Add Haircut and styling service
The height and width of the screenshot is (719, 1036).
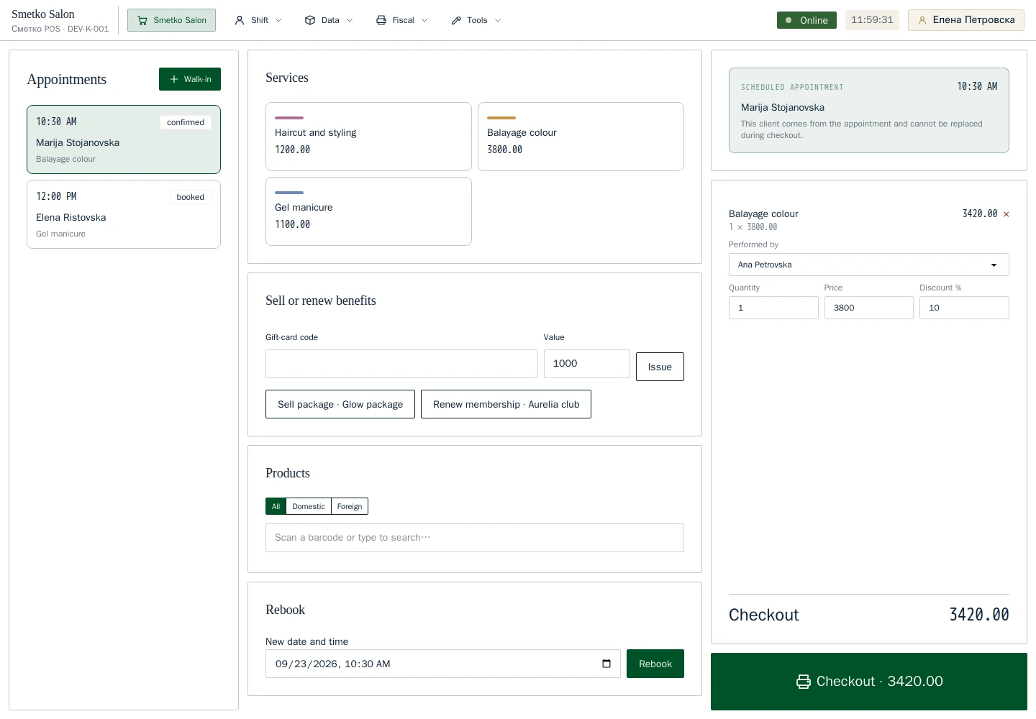(368, 137)
